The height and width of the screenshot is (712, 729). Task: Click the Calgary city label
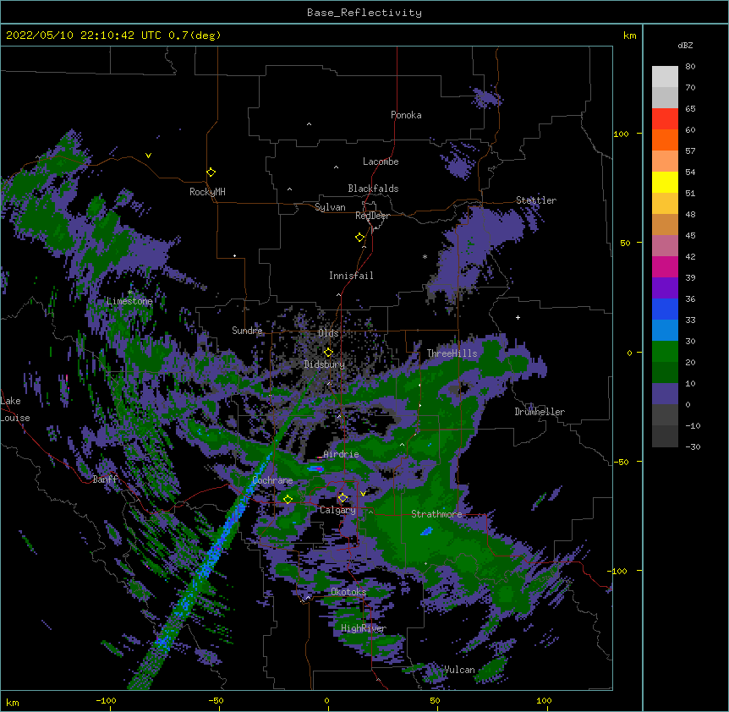point(337,510)
